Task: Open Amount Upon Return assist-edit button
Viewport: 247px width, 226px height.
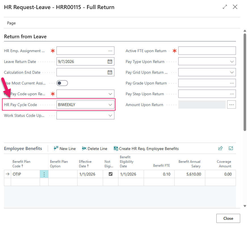Action: click(x=231, y=105)
